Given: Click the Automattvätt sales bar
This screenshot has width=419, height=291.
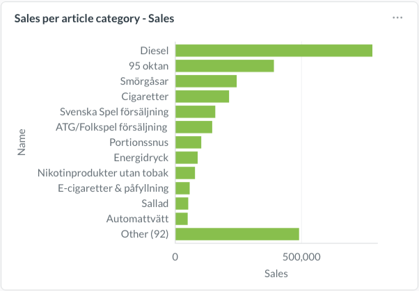Looking at the screenshot, I should pos(182,219).
